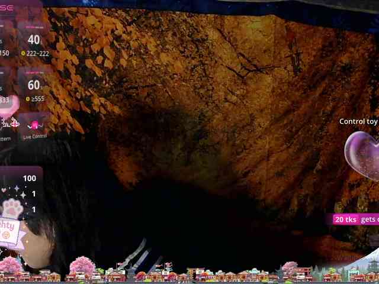The image size is (379, 284).
Task: Click the pink paw print sticker
Action: pos(12,208)
